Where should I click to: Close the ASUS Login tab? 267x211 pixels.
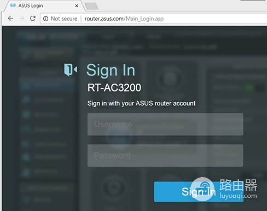tap(77, 6)
